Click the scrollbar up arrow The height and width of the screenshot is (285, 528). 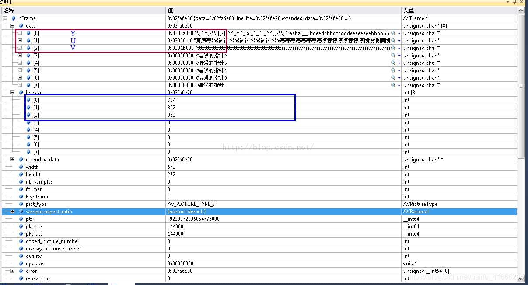pyautogui.click(x=521, y=10)
